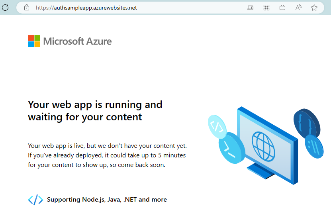Click the grid-shaped QR code icon
Image resolution: width=331 pixels, height=208 pixels.
(x=266, y=8)
